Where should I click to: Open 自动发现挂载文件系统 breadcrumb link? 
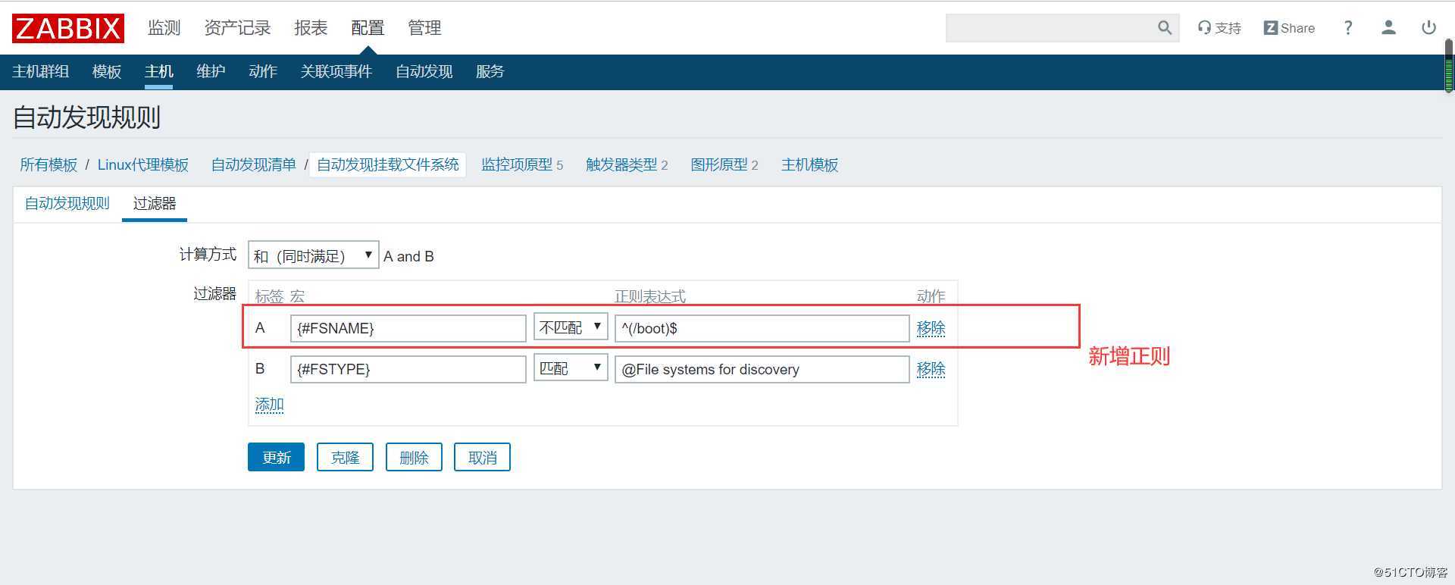[387, 164]
